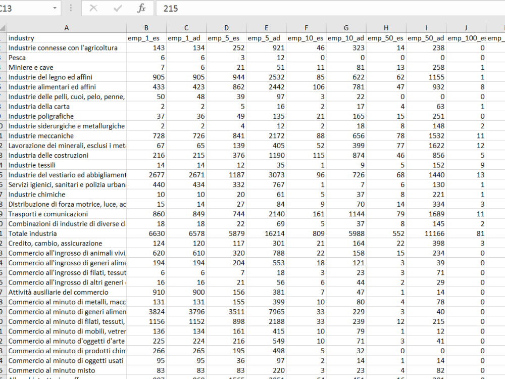
Task: Select 'Industrie del legno ed affini' cell
Action: tap(67, 77)
